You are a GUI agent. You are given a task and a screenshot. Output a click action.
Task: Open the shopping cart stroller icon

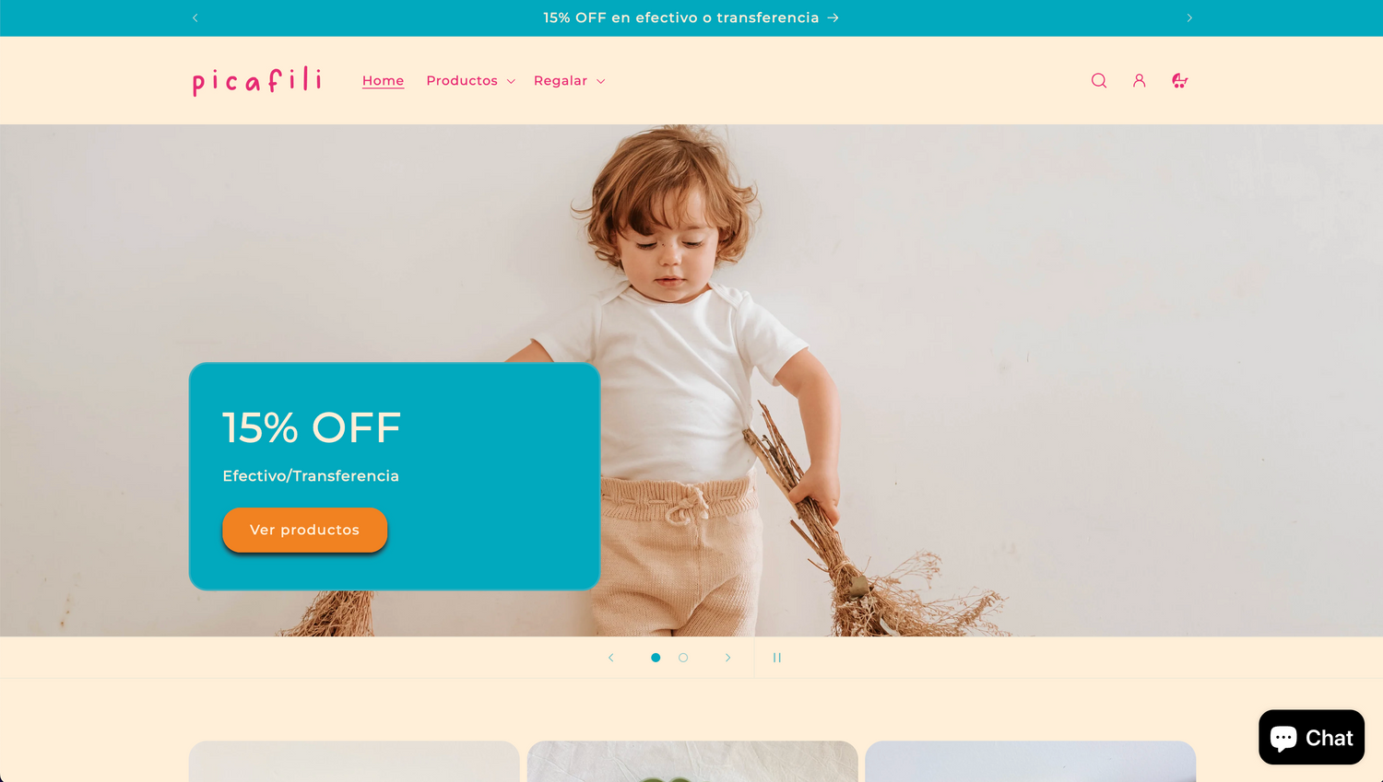coord(1179,81)
